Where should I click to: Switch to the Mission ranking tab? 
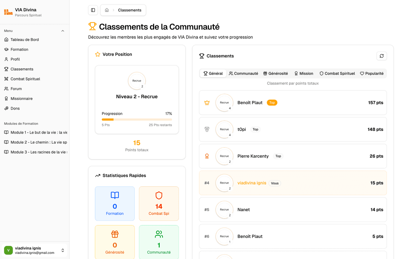pos(304,74)
